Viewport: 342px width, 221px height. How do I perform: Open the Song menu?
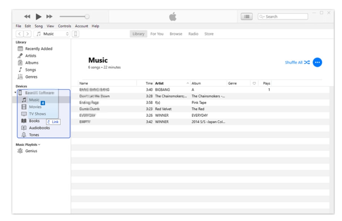(38, 26)
